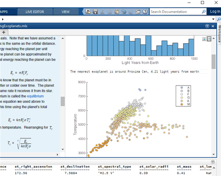Click the st_mass column header

pos(184,166)
